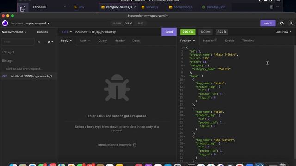Open the Just Now history dropdown
296x166 pixels.
coord(284,32)
